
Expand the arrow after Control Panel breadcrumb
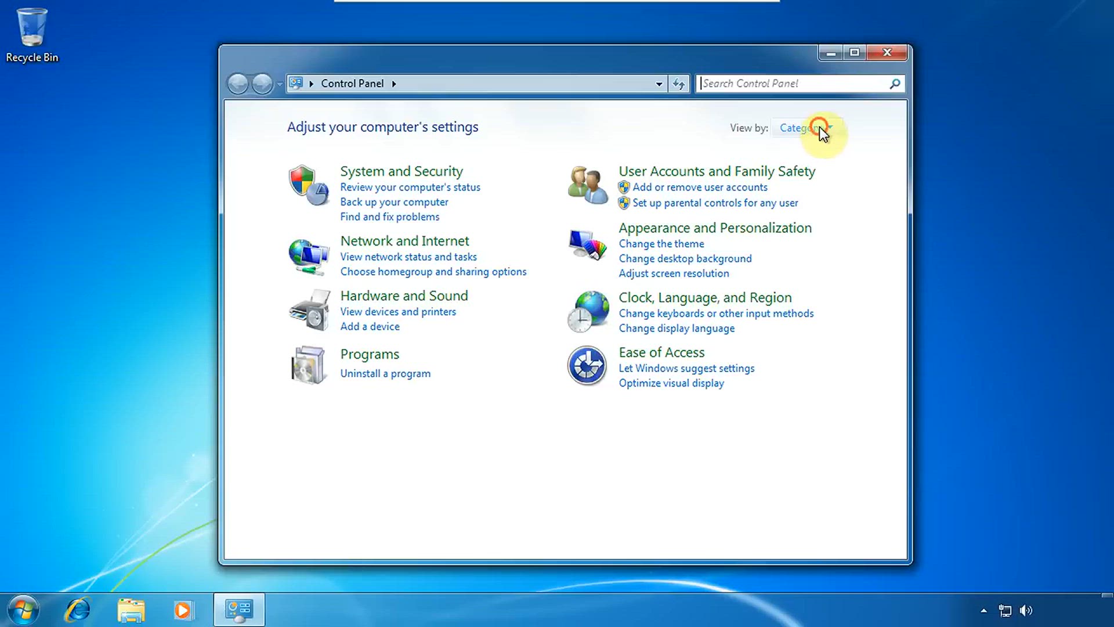[394, 84]
